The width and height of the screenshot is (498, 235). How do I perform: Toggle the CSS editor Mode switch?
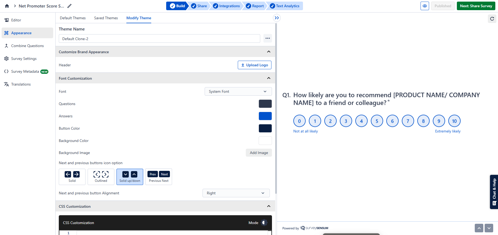264,223
